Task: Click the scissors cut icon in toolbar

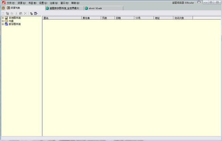Action: (x=16, y=14)
